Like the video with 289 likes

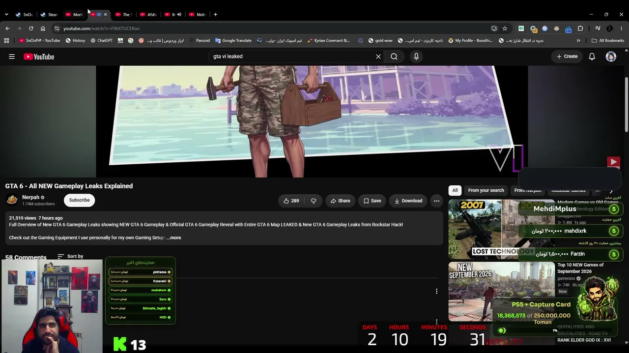(291, 201)
